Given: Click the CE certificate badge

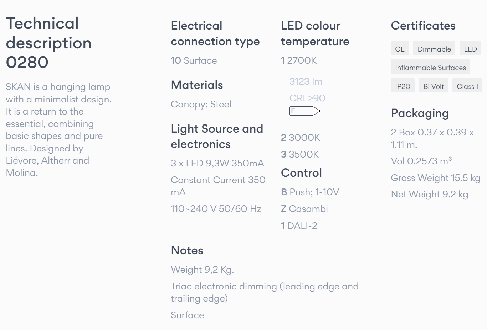Looking at the screenshot, I should 400,49.
